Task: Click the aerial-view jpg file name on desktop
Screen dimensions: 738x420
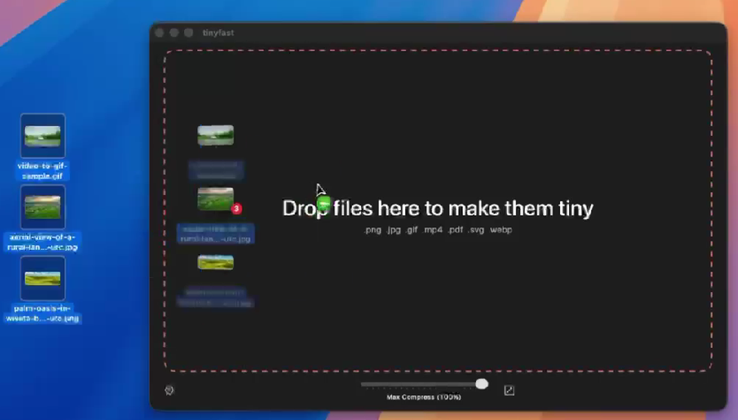Action: (42, 242)
